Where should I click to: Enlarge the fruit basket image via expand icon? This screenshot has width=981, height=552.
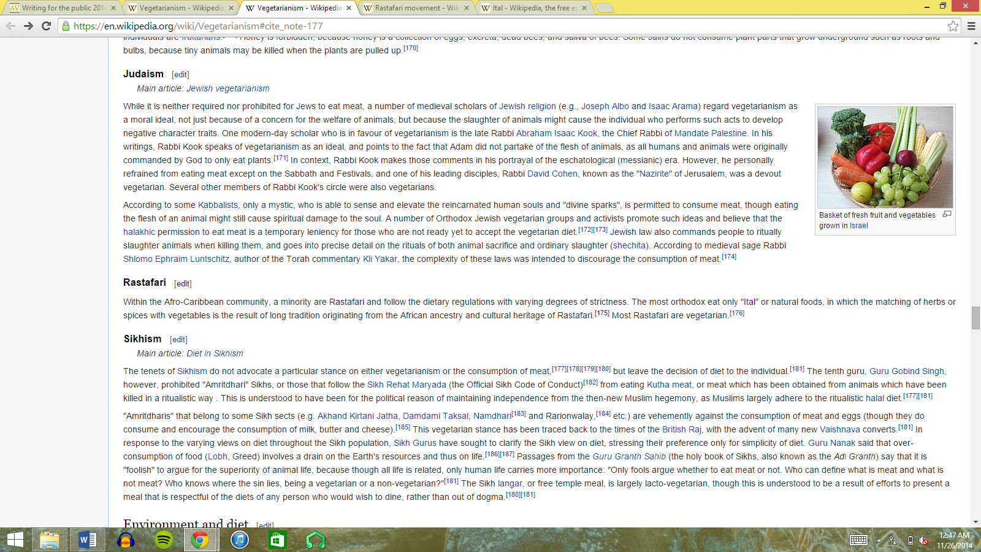pyautogui.click(x=947, y=214)
